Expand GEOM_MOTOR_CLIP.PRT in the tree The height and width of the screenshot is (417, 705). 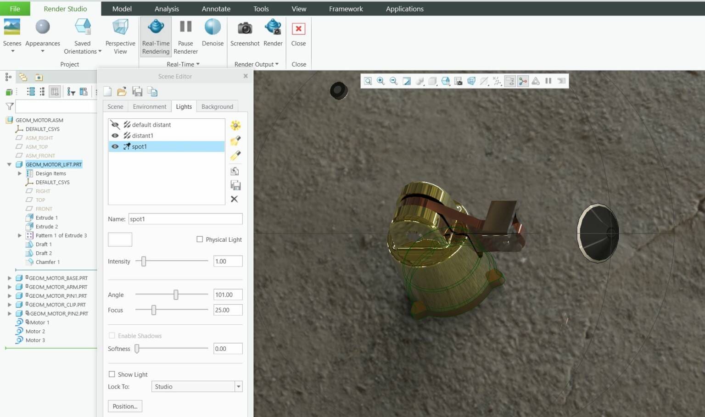tap(9, 305)
